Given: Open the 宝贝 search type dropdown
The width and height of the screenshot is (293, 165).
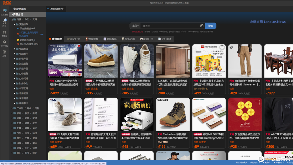Looking at the screenshot, I should click(135, 26).
